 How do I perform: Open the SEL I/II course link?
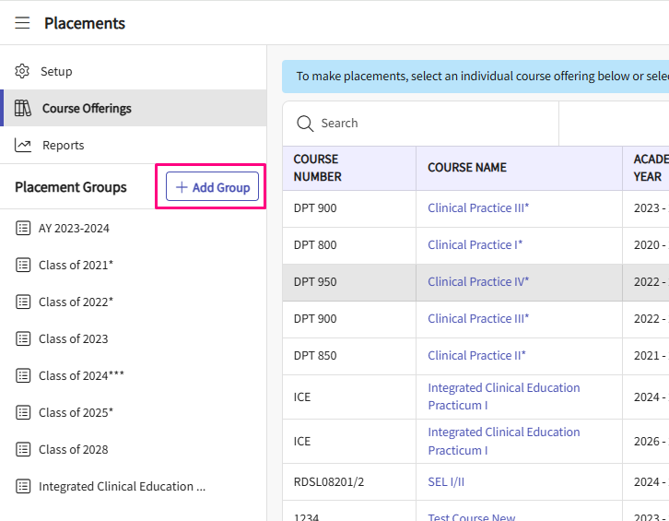pos(446,481)
